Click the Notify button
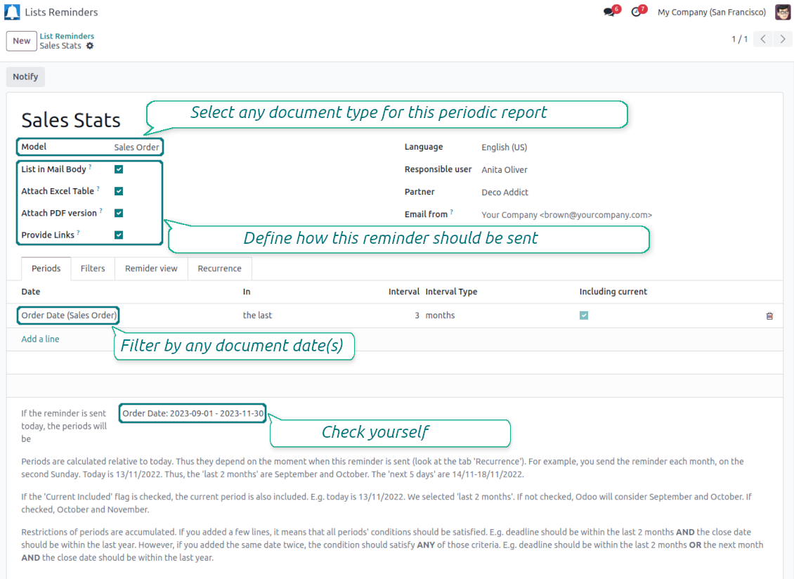The image size is (794, 579). click(25, 77)
